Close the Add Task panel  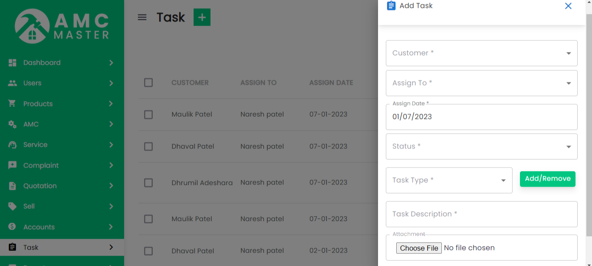(x=568, y=6)
